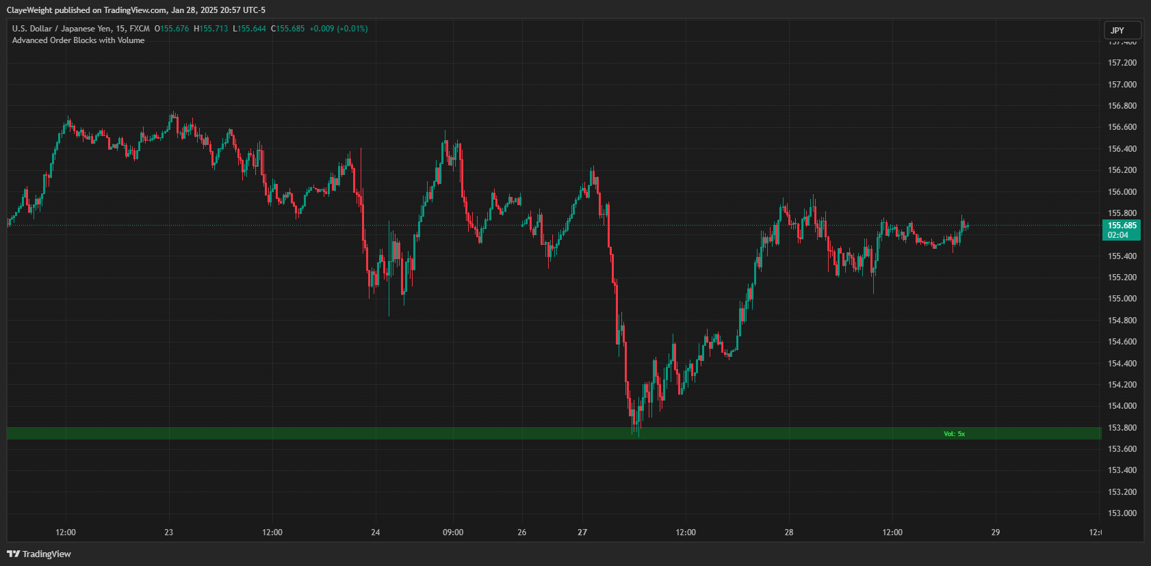
Task: Click the TradingView logo
Action: (39, 554)
